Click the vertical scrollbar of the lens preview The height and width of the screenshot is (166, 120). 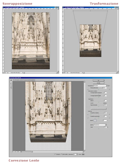[x=84, y=115]
